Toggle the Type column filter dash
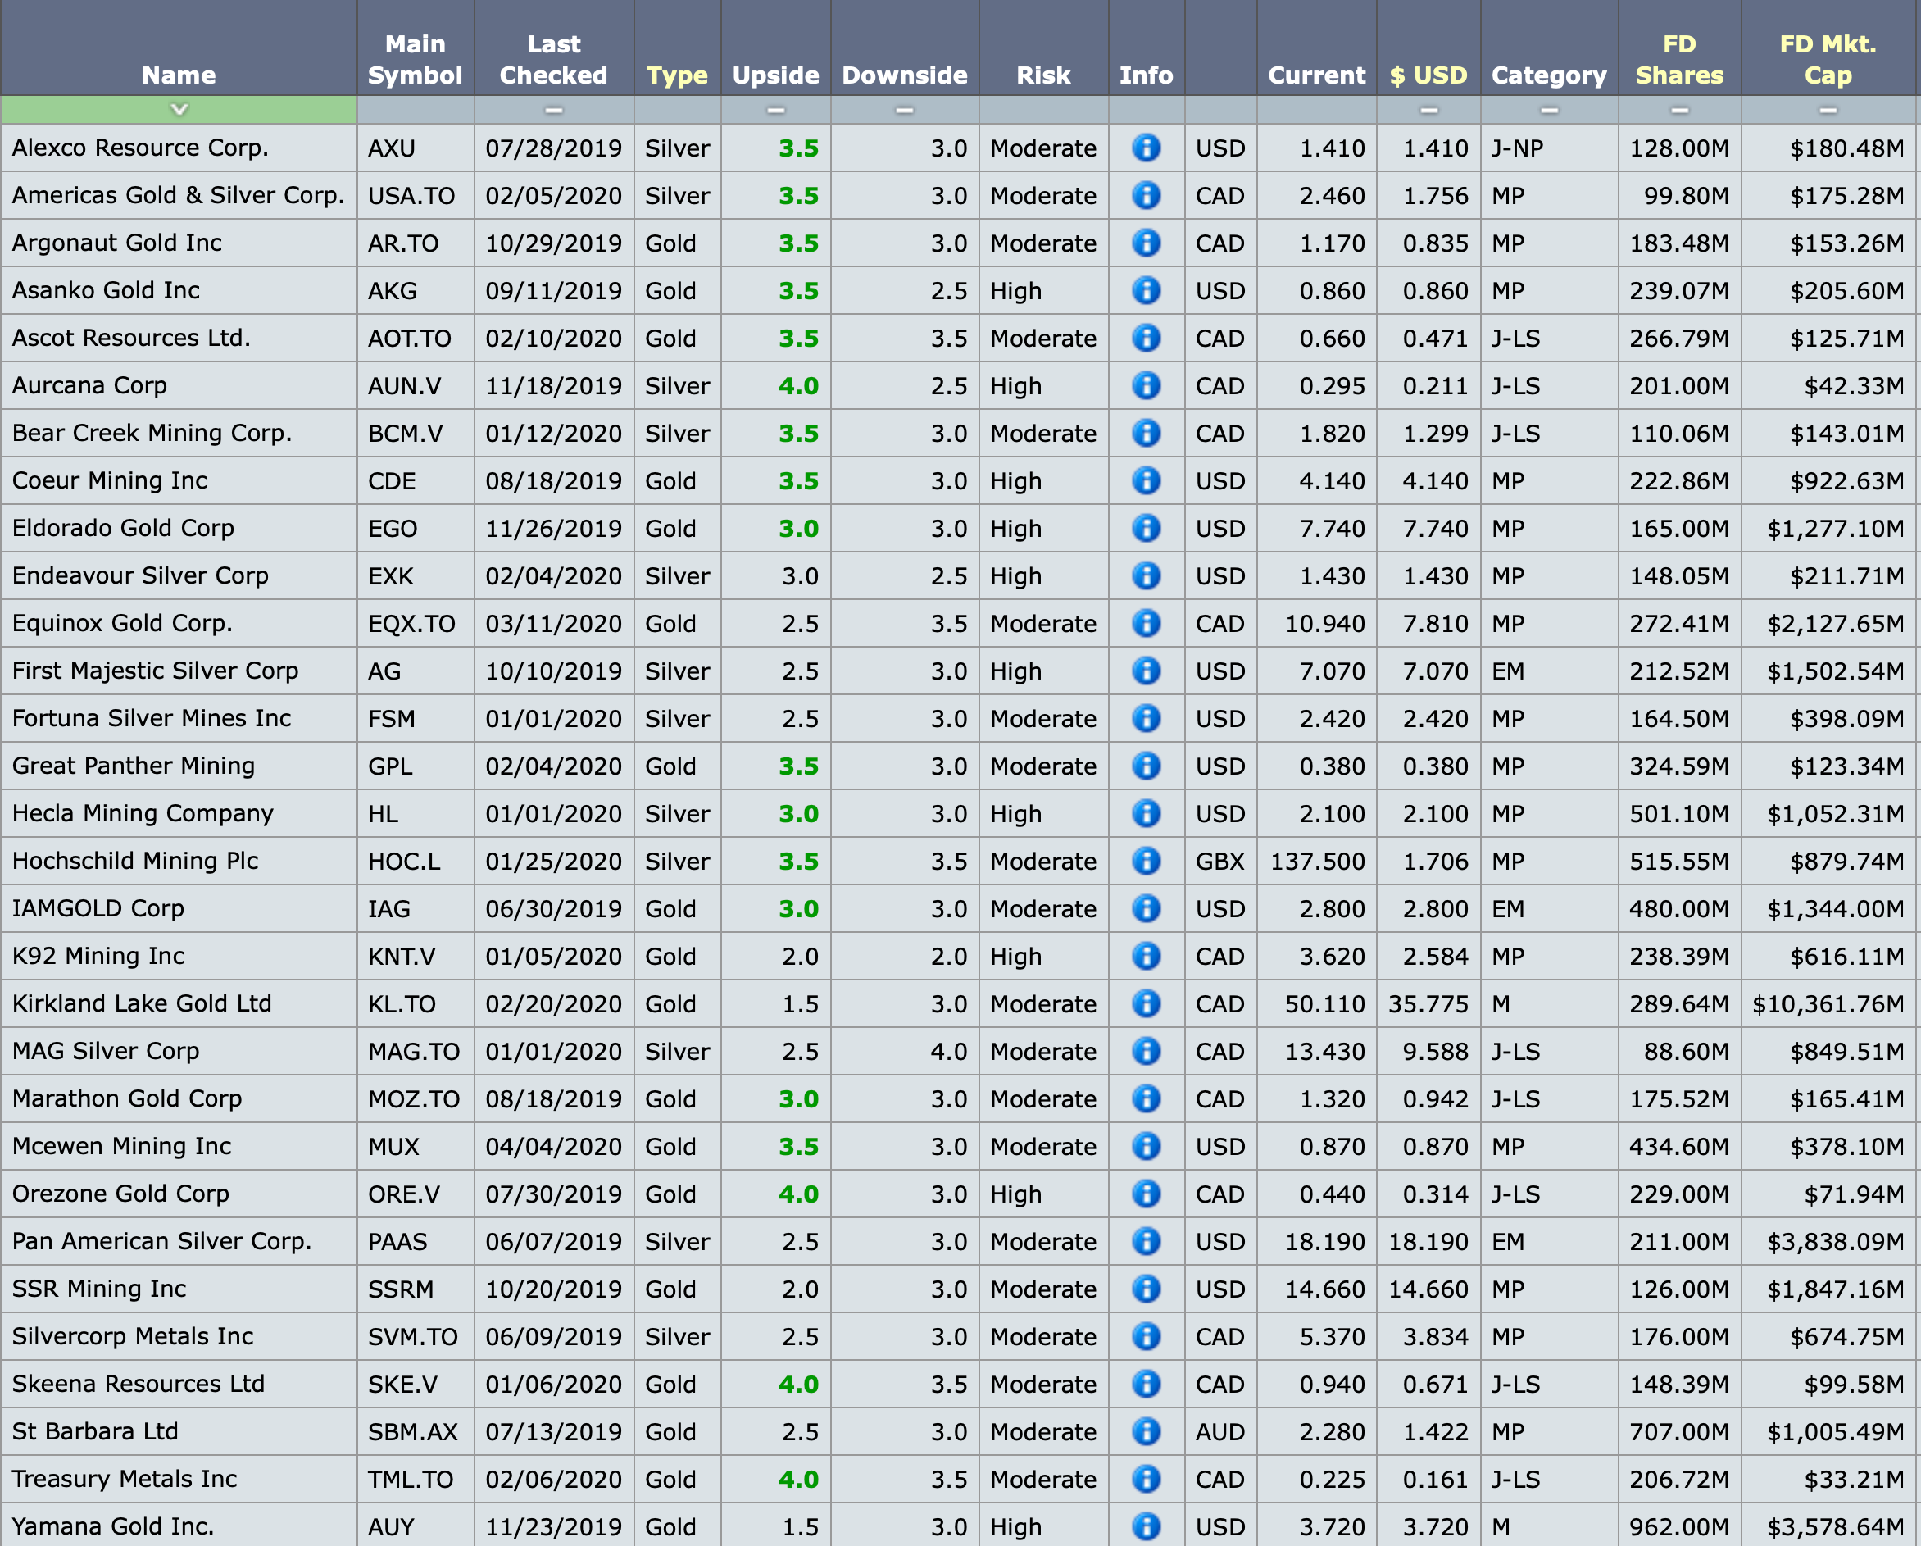The width and height of the screenshot is (1921, 1546). (677, 110)
